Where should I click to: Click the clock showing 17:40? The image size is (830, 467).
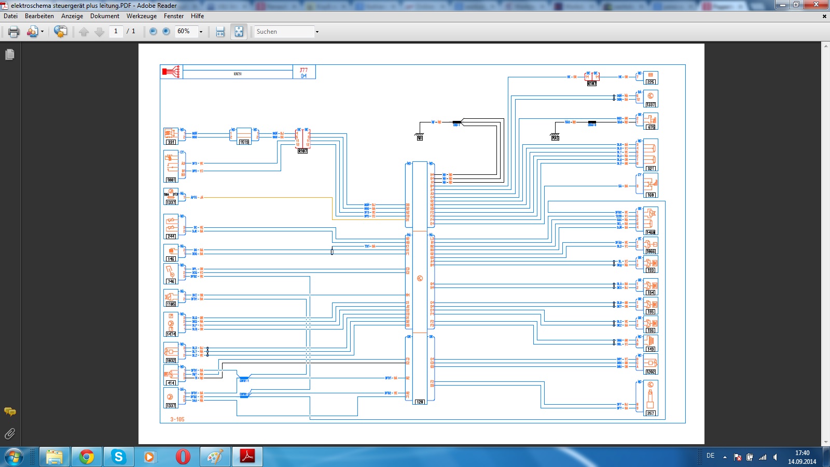(802, 457)
